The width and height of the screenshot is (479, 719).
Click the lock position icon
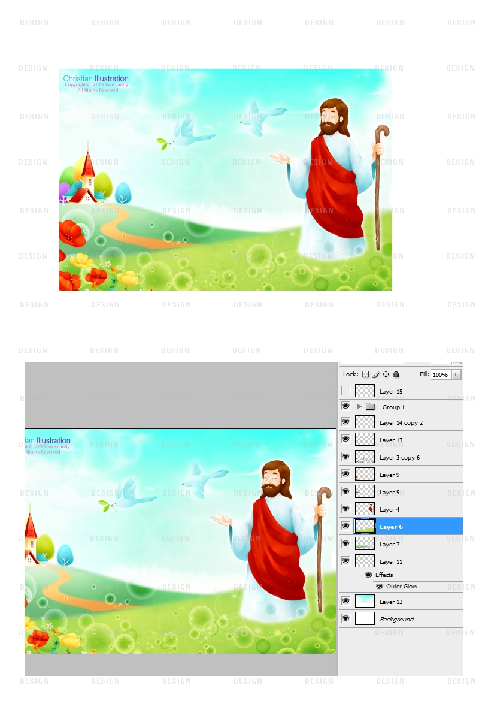click(386, 374)
